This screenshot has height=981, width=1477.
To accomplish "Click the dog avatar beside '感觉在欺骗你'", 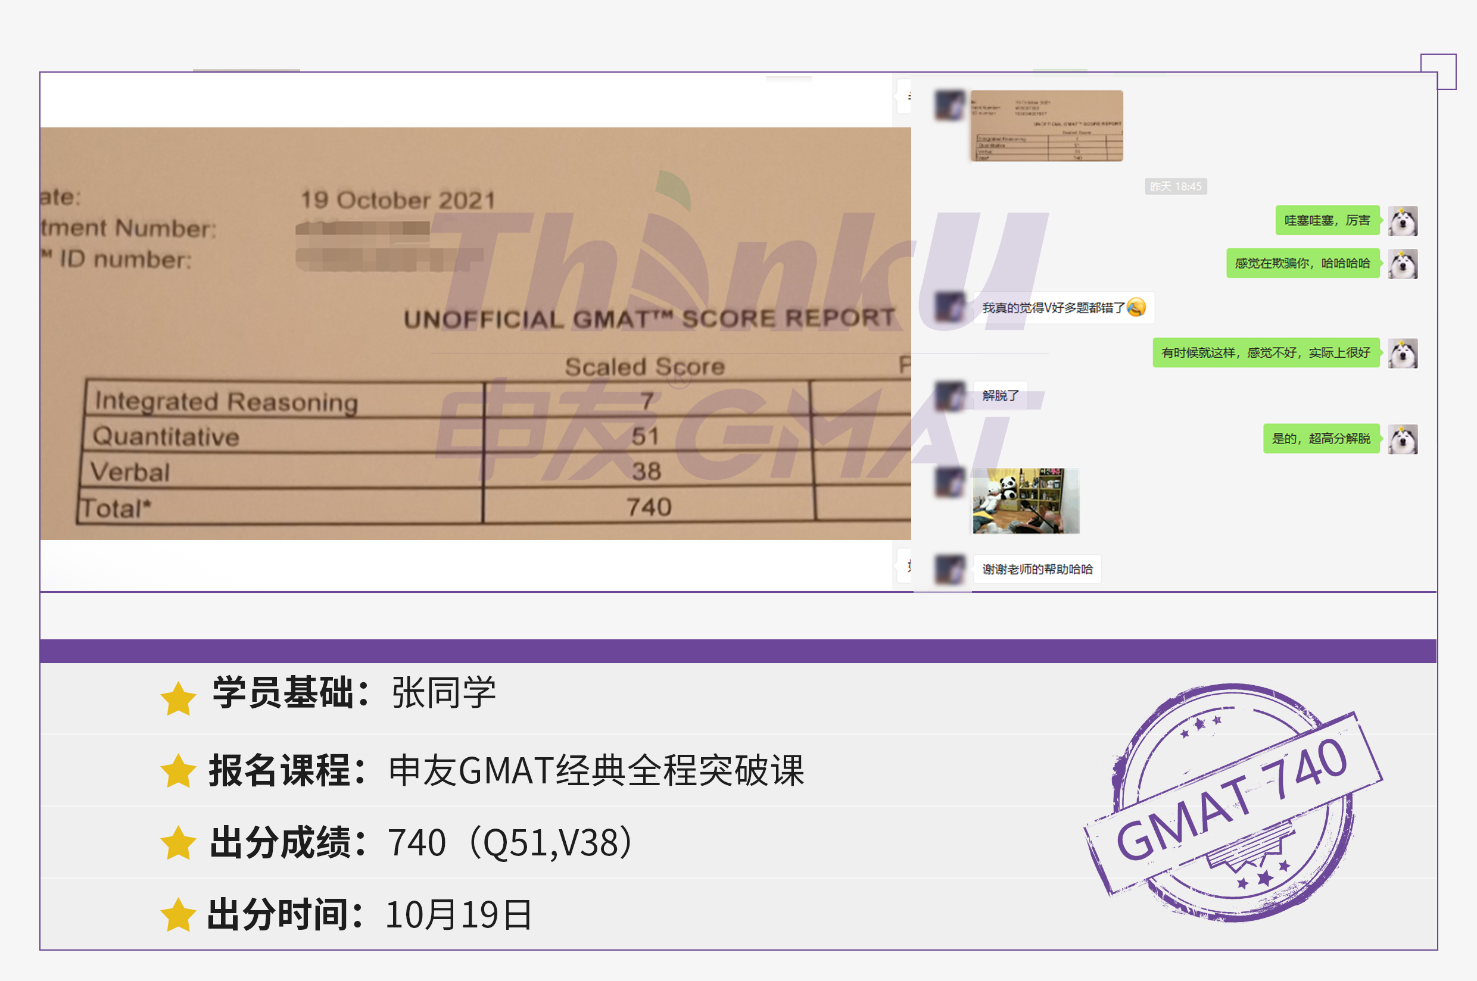I will (1403, 264).
